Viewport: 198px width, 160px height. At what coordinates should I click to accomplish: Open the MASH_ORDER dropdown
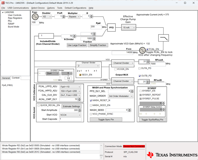pyautogui.click(x=121, y=96)
